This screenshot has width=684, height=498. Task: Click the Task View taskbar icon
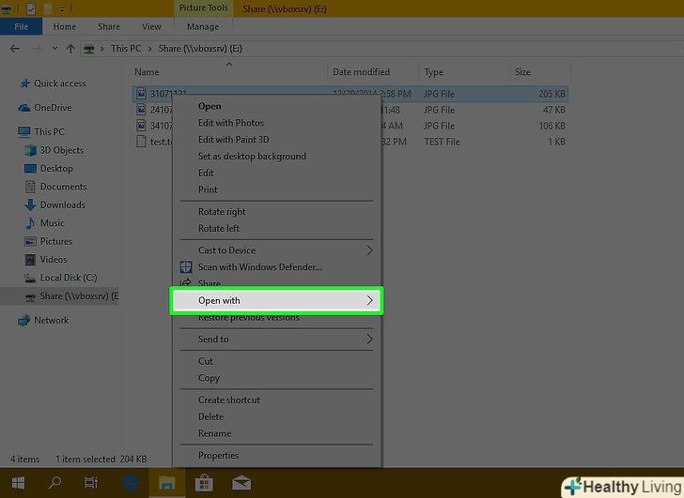tap(90, 484)
